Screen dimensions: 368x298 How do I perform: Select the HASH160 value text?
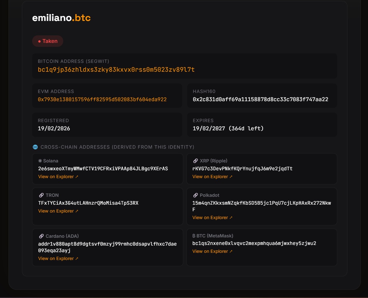coord(260,99)
